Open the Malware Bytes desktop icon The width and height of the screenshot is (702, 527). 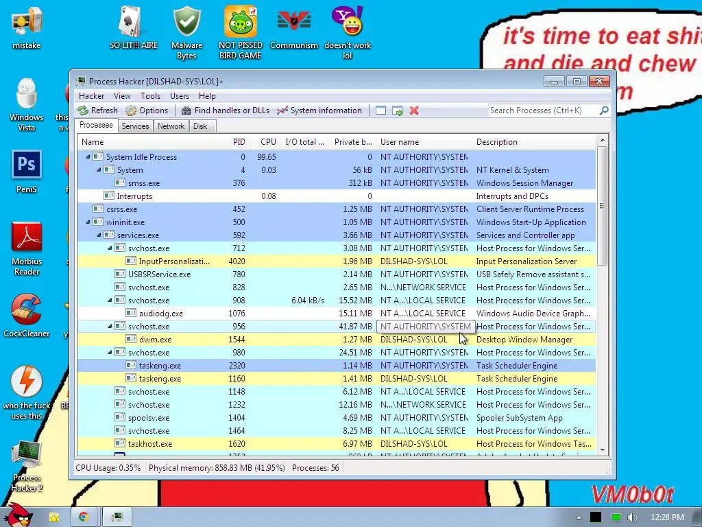click(x=186, y=33)
